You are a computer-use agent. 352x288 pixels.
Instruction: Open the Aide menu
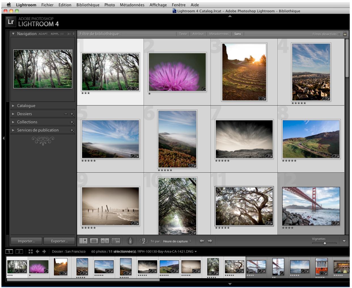pos(195,5)
